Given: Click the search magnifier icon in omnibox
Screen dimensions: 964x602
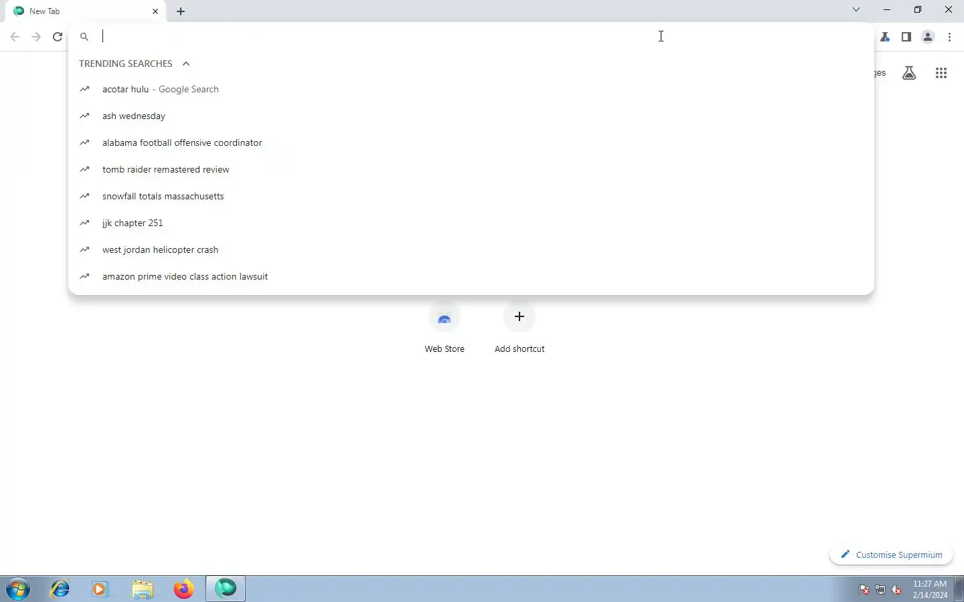Looking at the screenshot, I should tap(84, 37).
